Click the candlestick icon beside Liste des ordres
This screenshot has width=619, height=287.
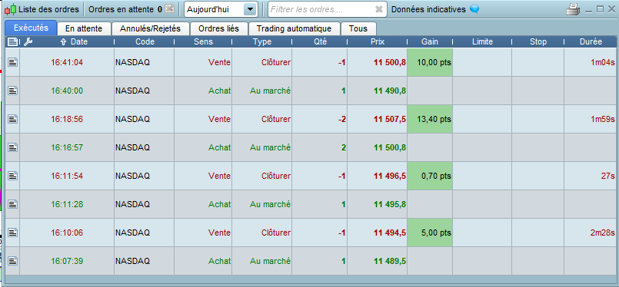click(x=10, y=9)
